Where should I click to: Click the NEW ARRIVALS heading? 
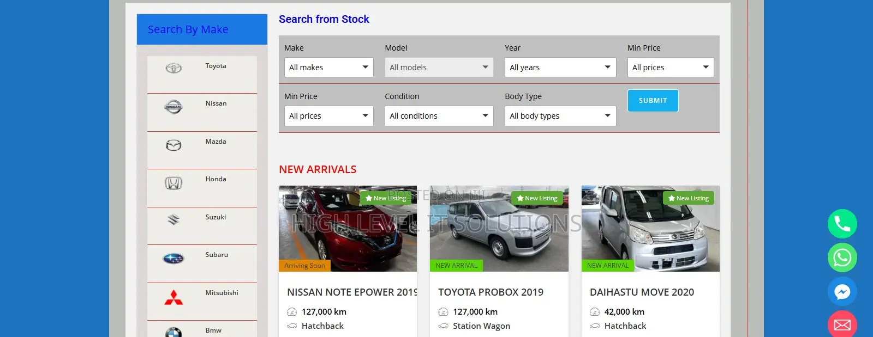pos(318,169)
